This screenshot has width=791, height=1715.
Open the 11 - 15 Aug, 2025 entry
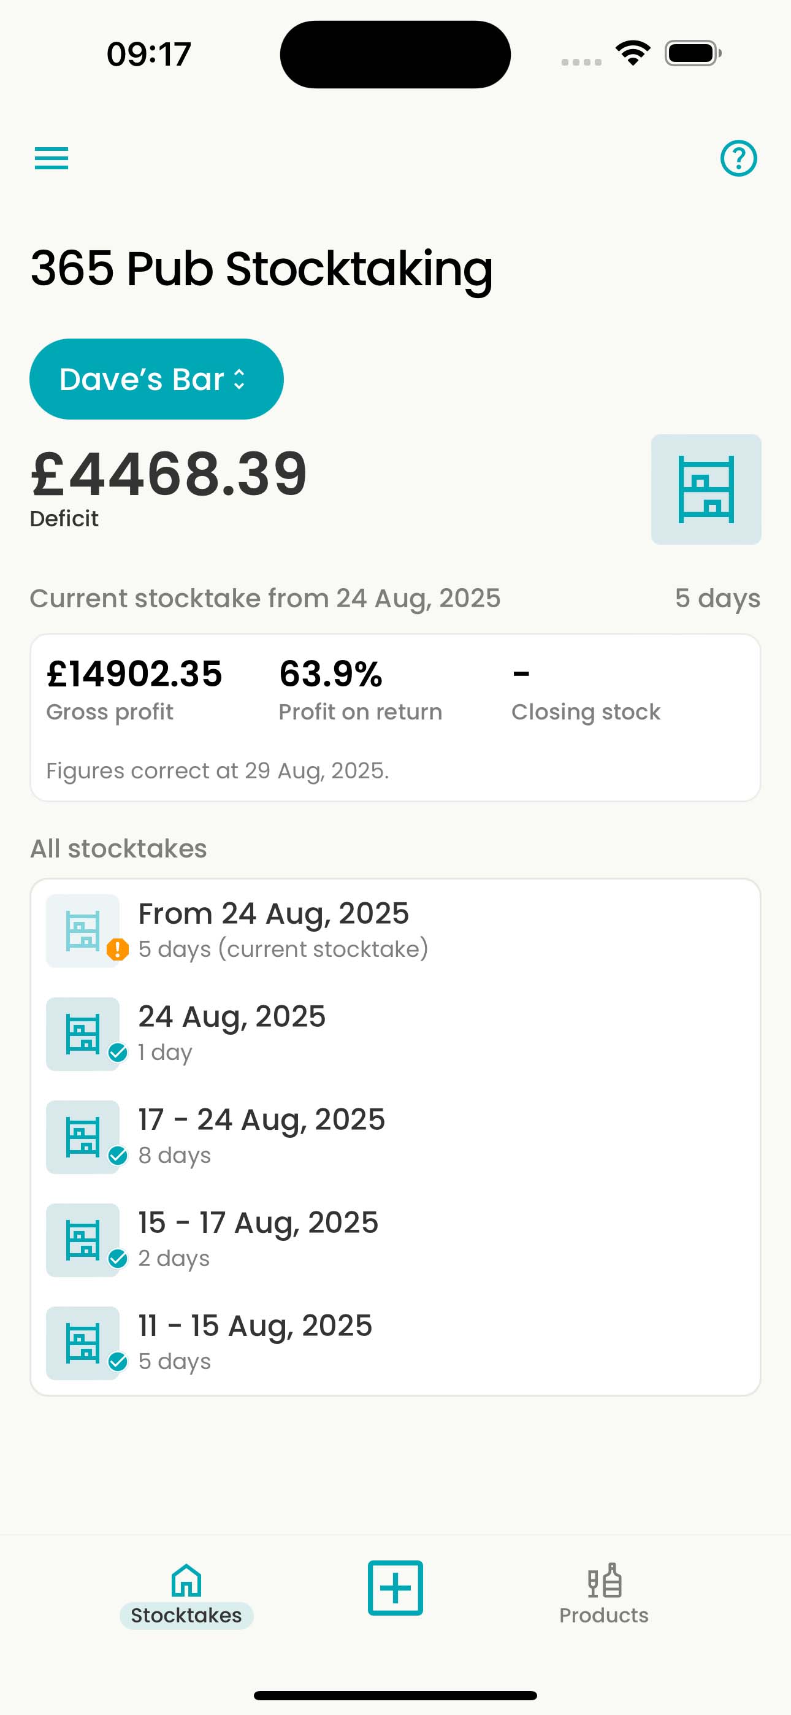coord(254,1326)
